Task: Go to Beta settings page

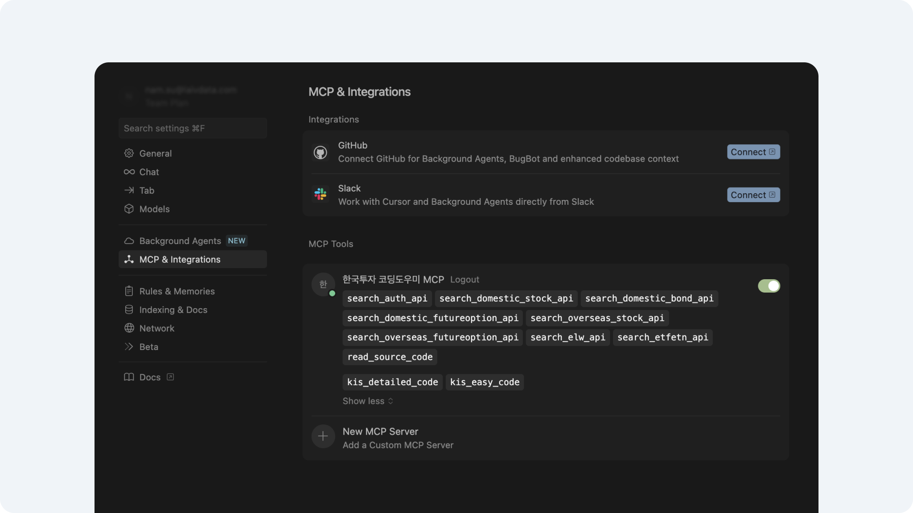Action: [148, 347]
